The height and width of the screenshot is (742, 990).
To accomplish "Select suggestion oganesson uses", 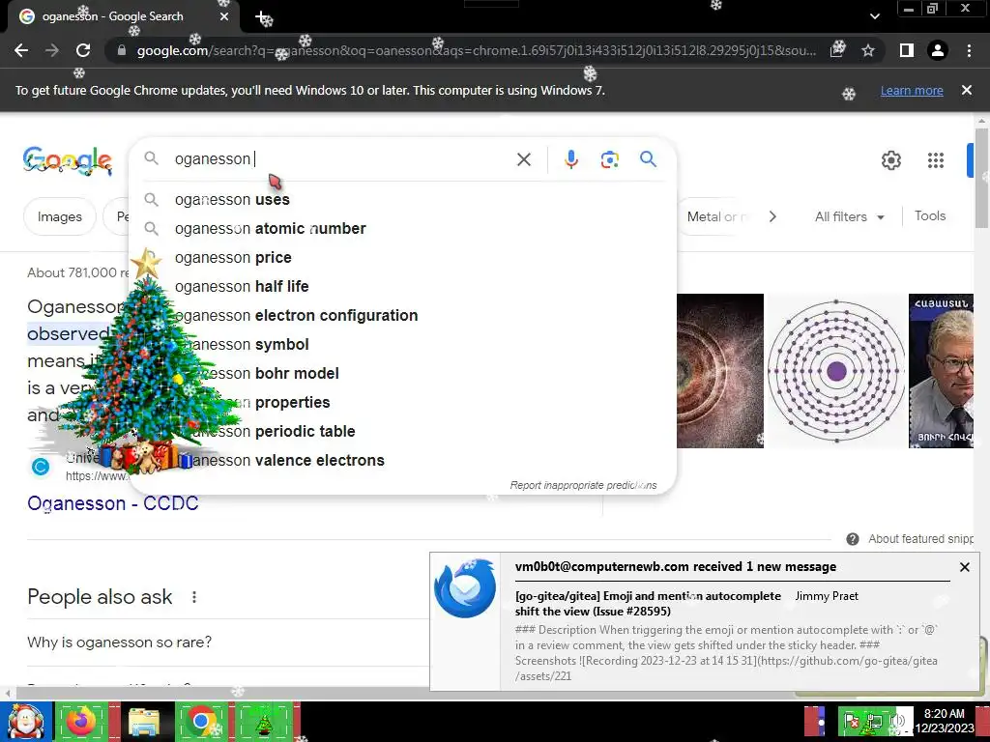I will pyautogui.click(x=402, y=199).
